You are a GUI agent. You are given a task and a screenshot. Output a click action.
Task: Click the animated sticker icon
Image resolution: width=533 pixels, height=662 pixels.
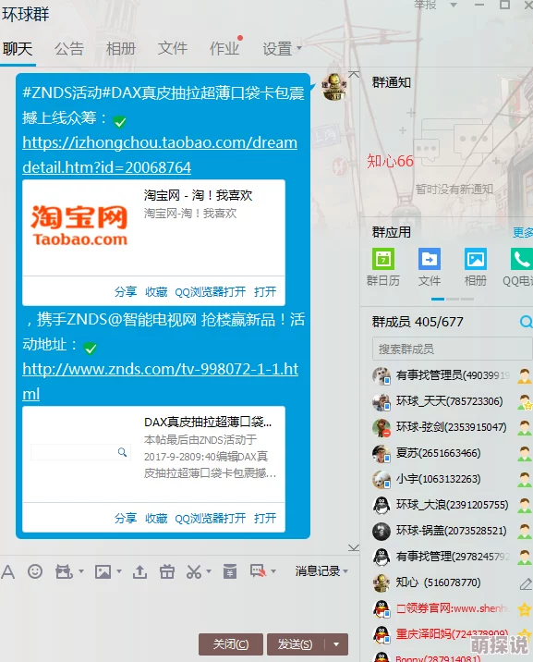[x=64, y=572]
